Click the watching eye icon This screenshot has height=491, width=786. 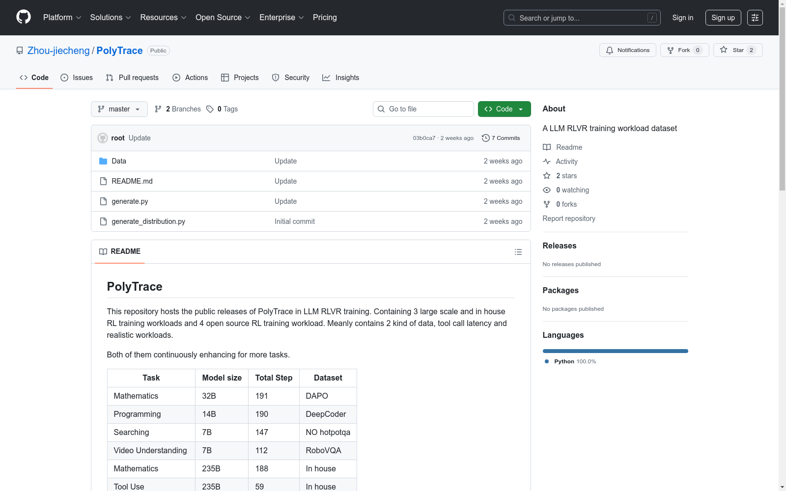coord(547,190)
